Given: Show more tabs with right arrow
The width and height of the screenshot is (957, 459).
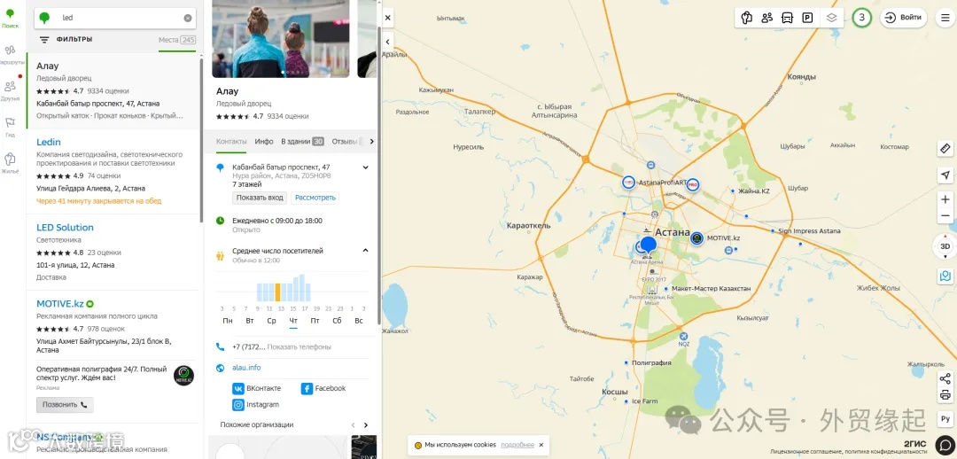Looking at the screenshot, I should click(x=371, y=142).
